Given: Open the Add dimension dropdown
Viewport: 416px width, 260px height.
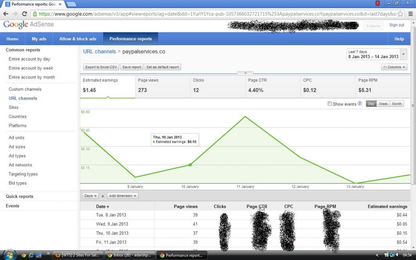Looking at the screenshot, I should click(x=123, y=196).
